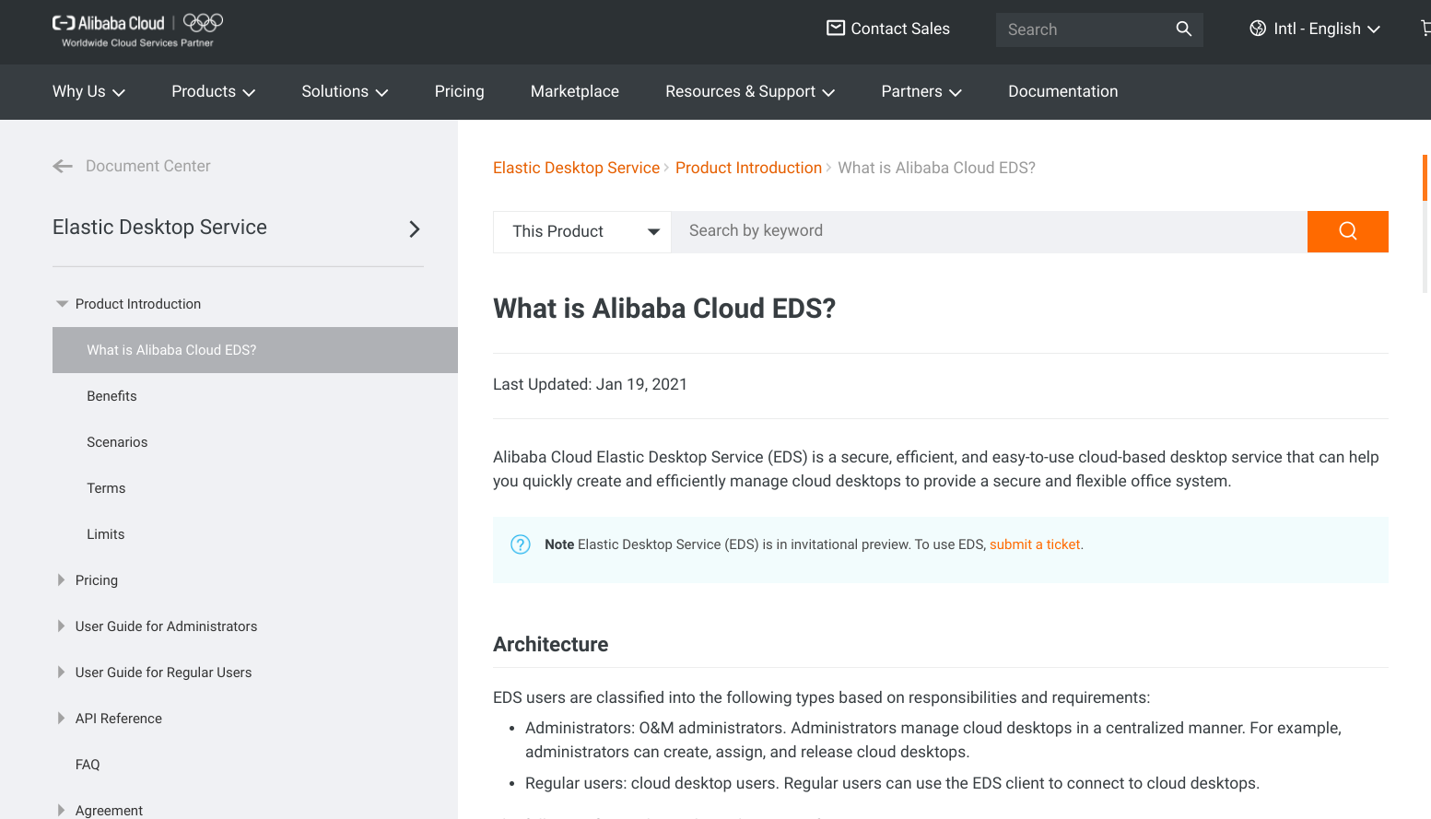Viewport: 1431px width, 819px height.
Task: Select the Limits sidebar entry
Action: coord(105,533)
